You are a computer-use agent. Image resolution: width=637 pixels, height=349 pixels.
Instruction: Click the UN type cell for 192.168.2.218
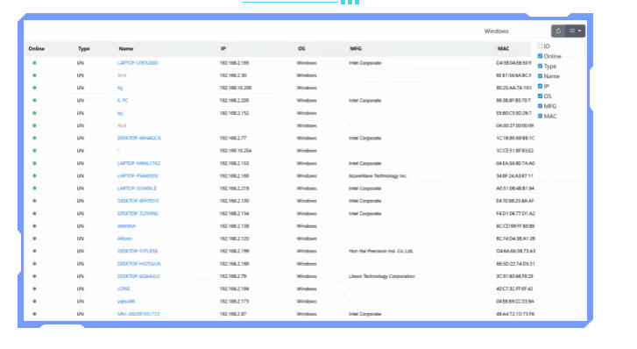pos(81,189)
